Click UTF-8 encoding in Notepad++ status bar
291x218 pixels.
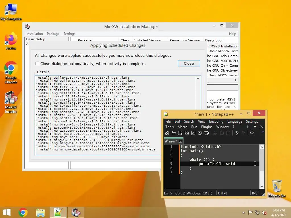(222, 193)
